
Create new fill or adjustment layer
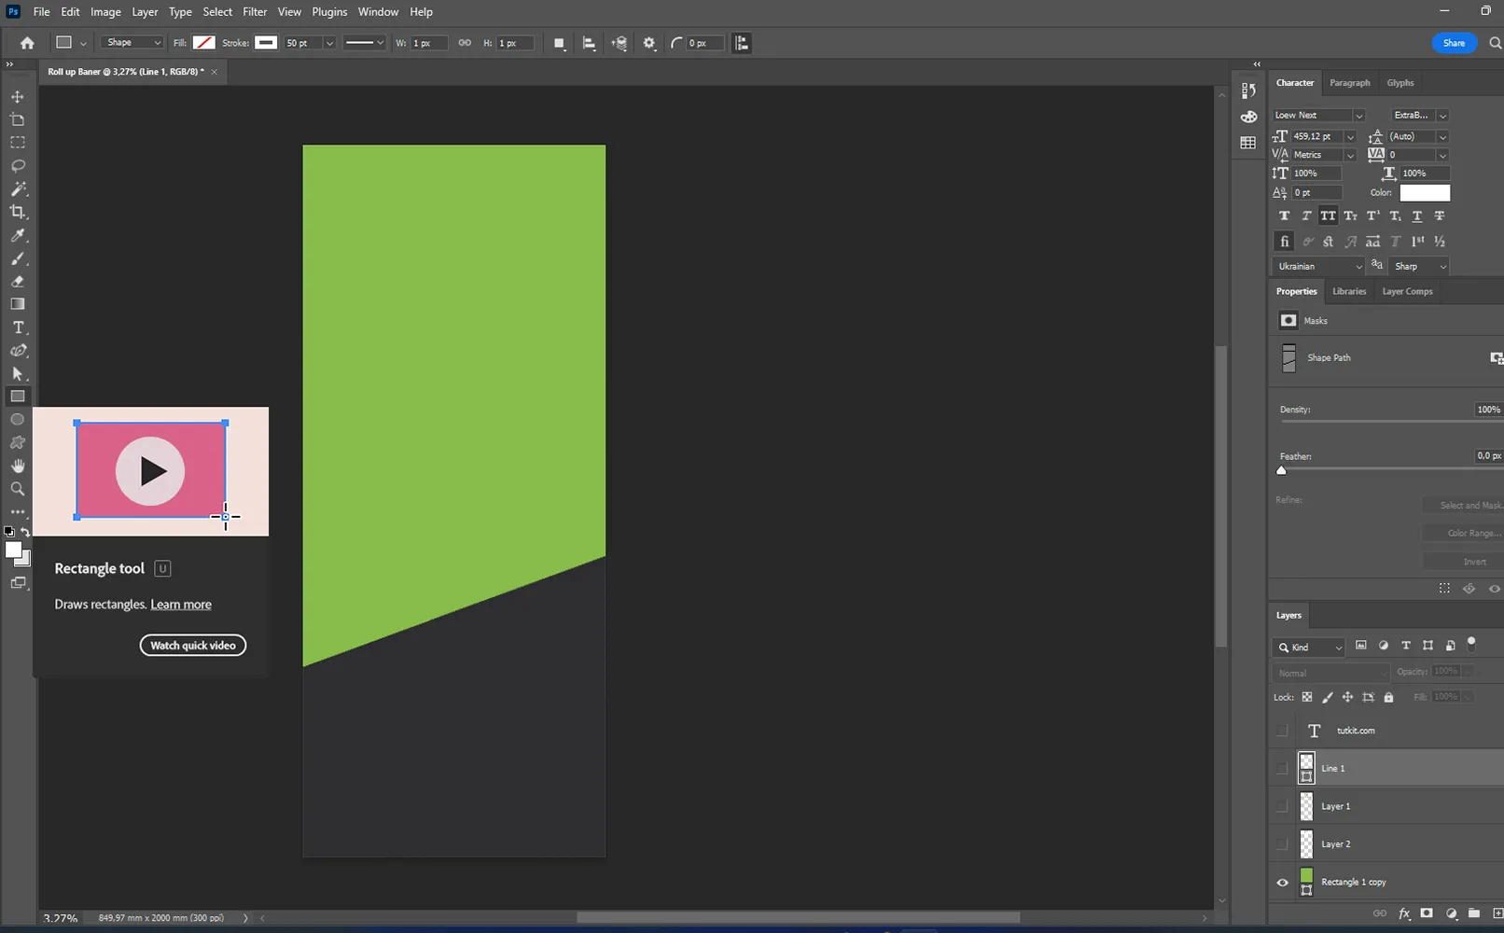1451,913
